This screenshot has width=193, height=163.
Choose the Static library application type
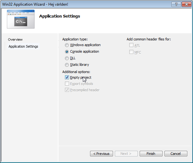67,65
